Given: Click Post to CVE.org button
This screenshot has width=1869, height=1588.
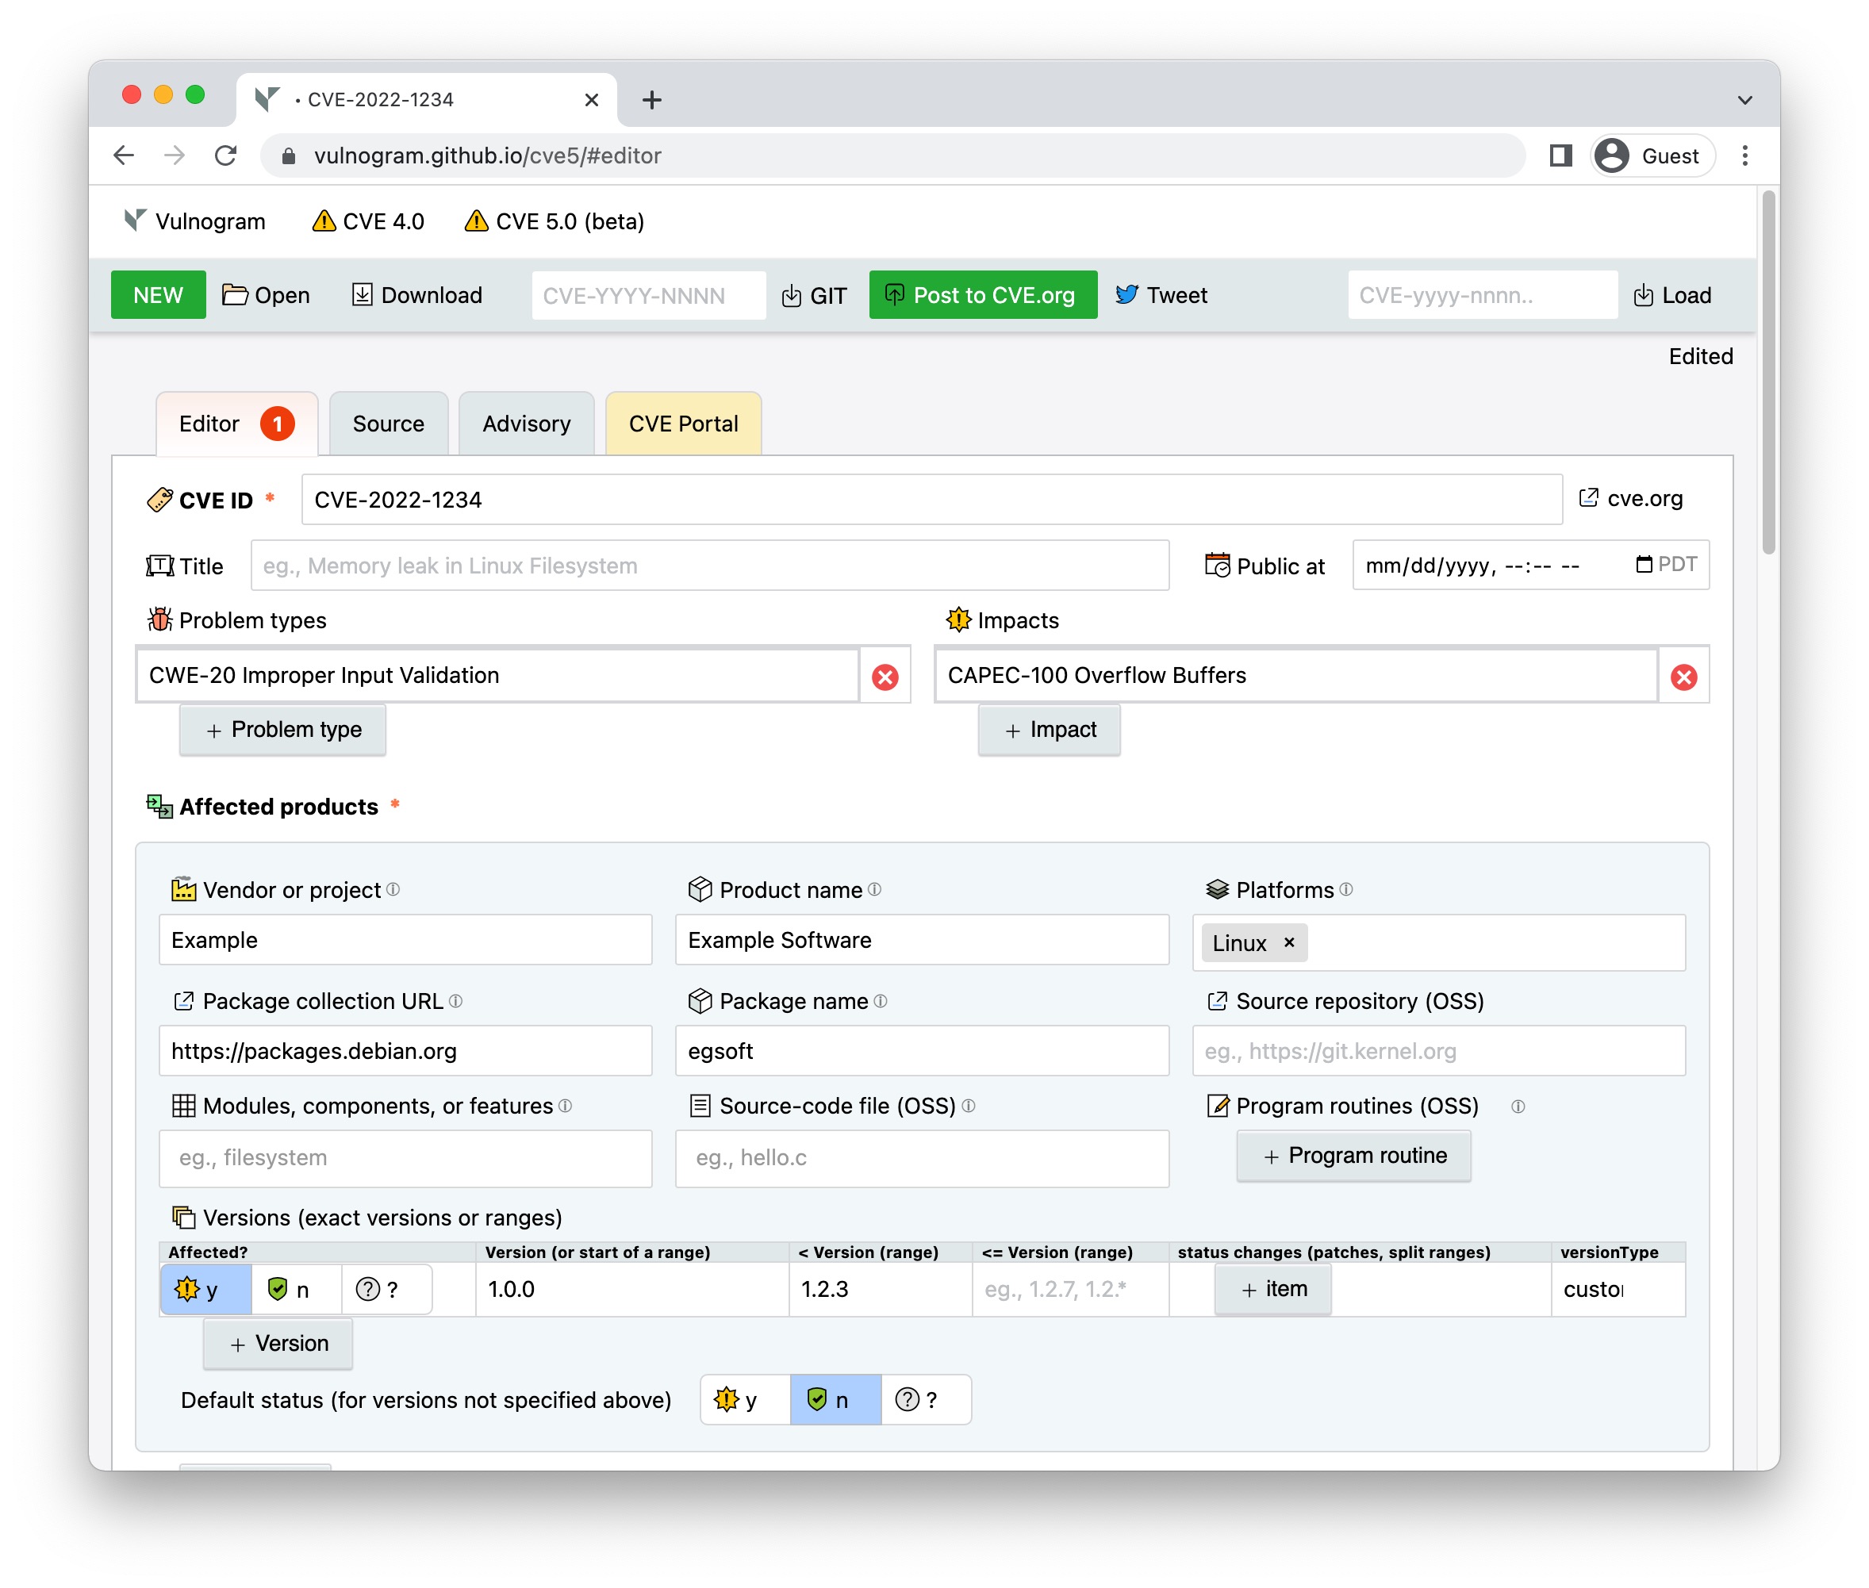Looking at the screenshot, I should click(x=982, y=294).
